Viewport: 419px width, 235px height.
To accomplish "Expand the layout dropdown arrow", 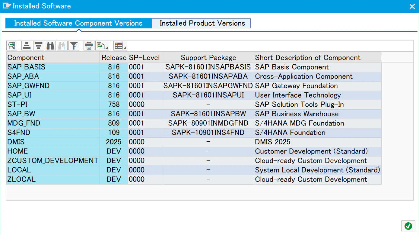I will [125, 47].
